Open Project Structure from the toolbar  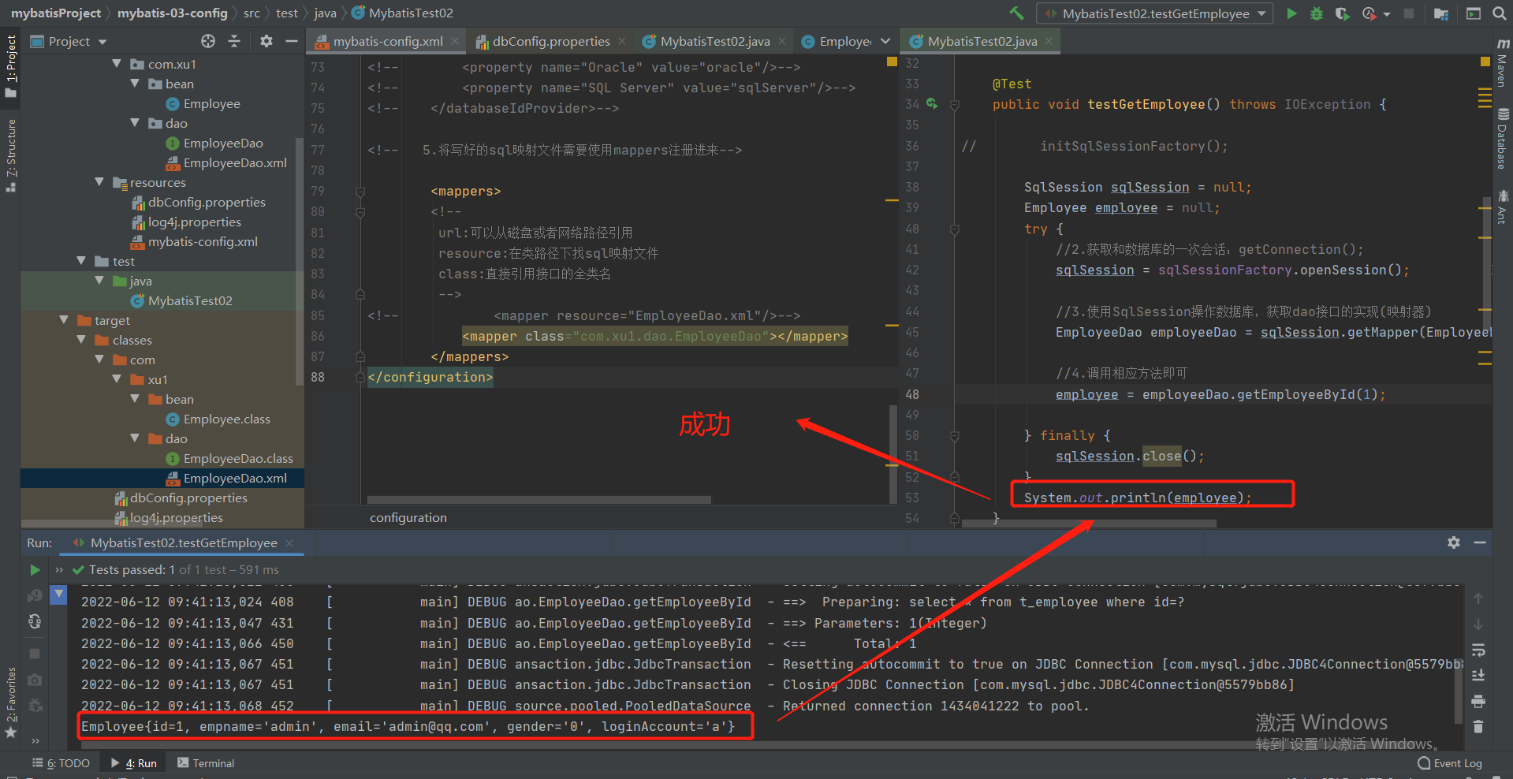coord(1441,13)
